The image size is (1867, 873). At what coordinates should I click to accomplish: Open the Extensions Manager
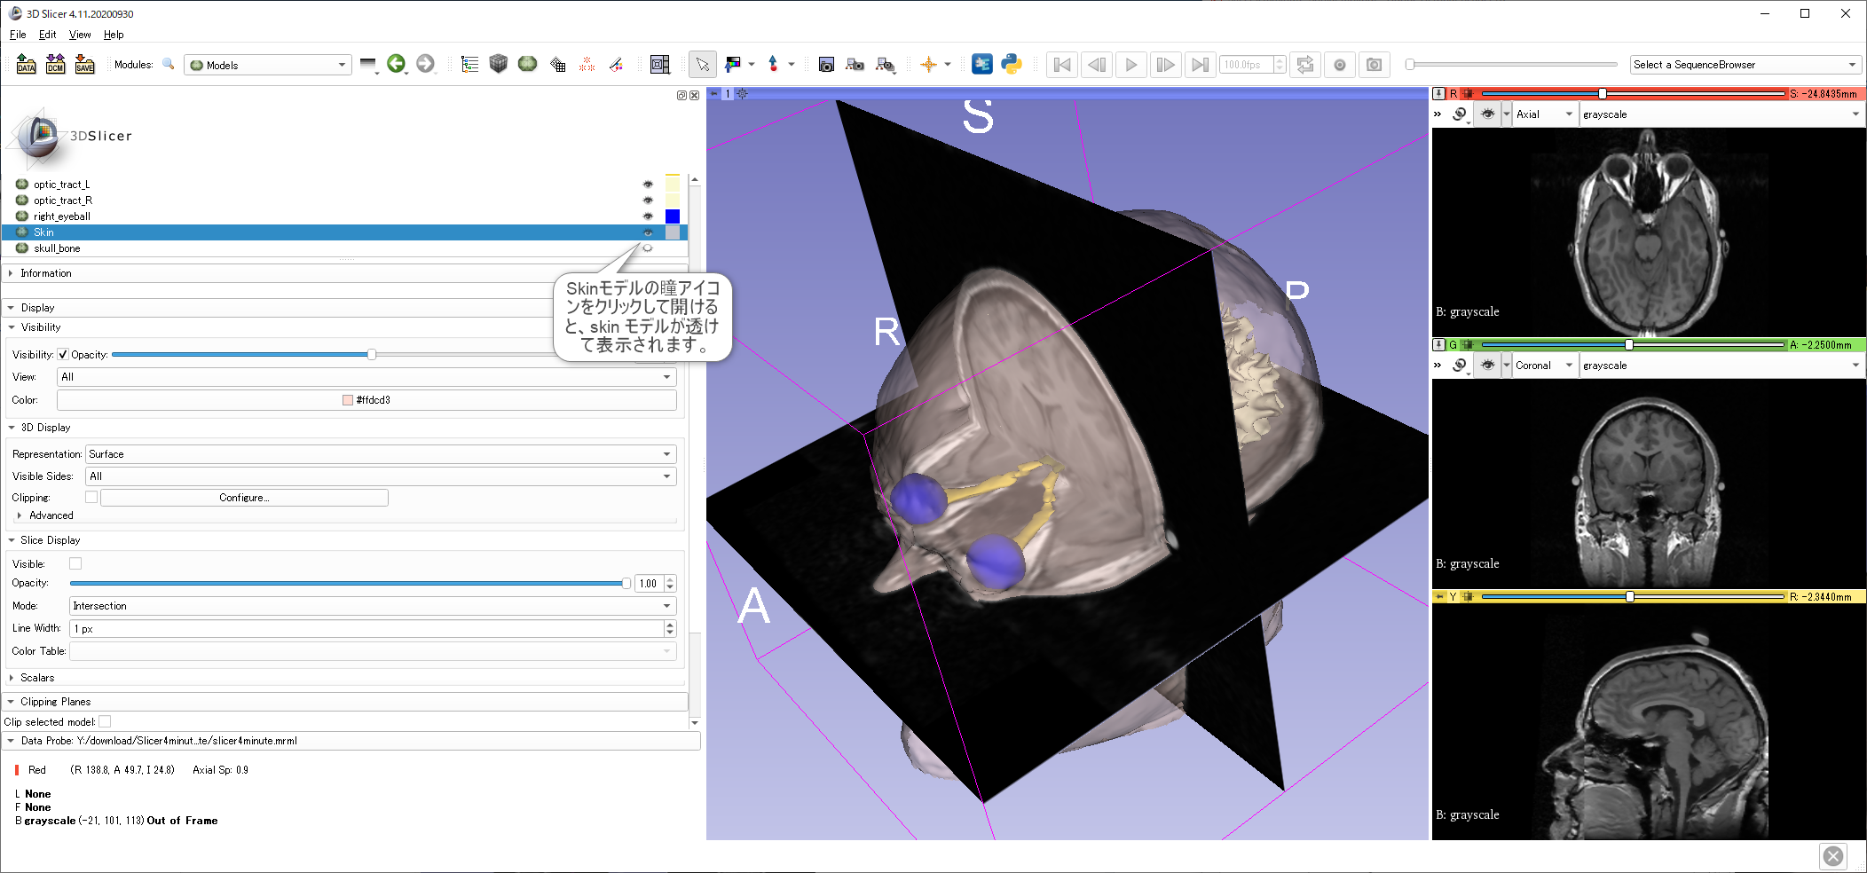(982, 64)
